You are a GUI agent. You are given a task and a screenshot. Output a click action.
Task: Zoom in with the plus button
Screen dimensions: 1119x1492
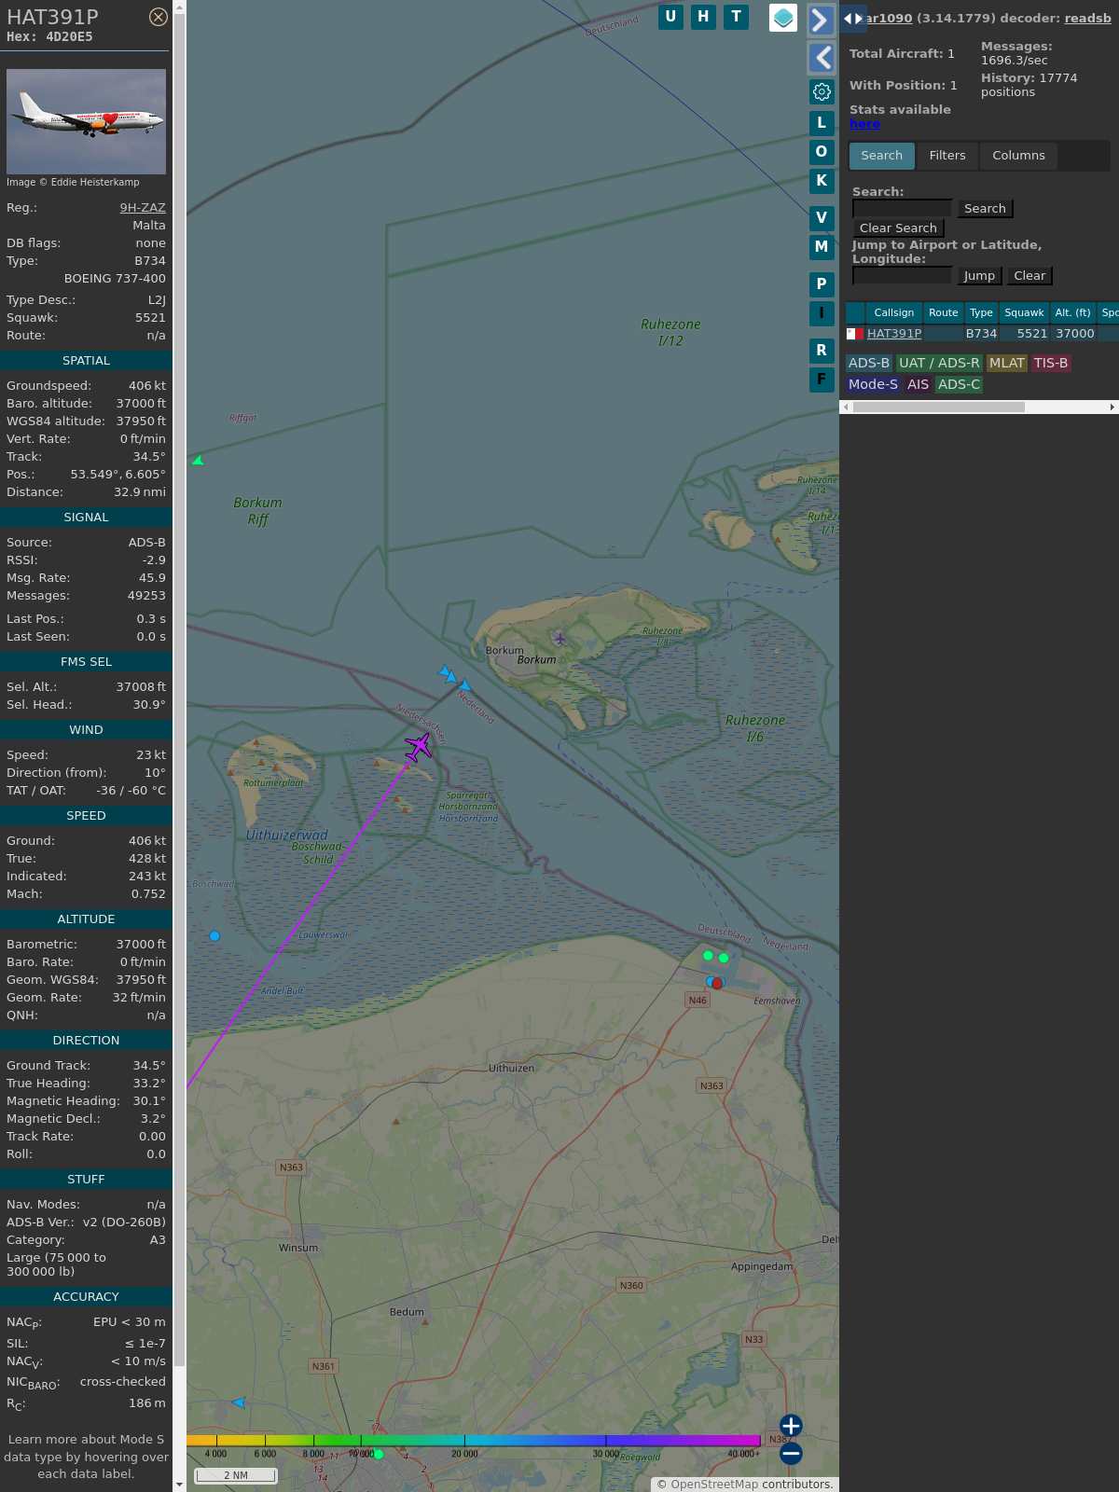point(791,1426)
